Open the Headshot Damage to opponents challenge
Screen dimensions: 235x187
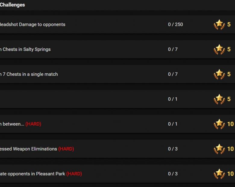pos(33,24)
